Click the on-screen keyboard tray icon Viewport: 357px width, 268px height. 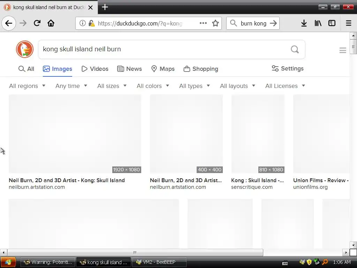coord(285,263)
